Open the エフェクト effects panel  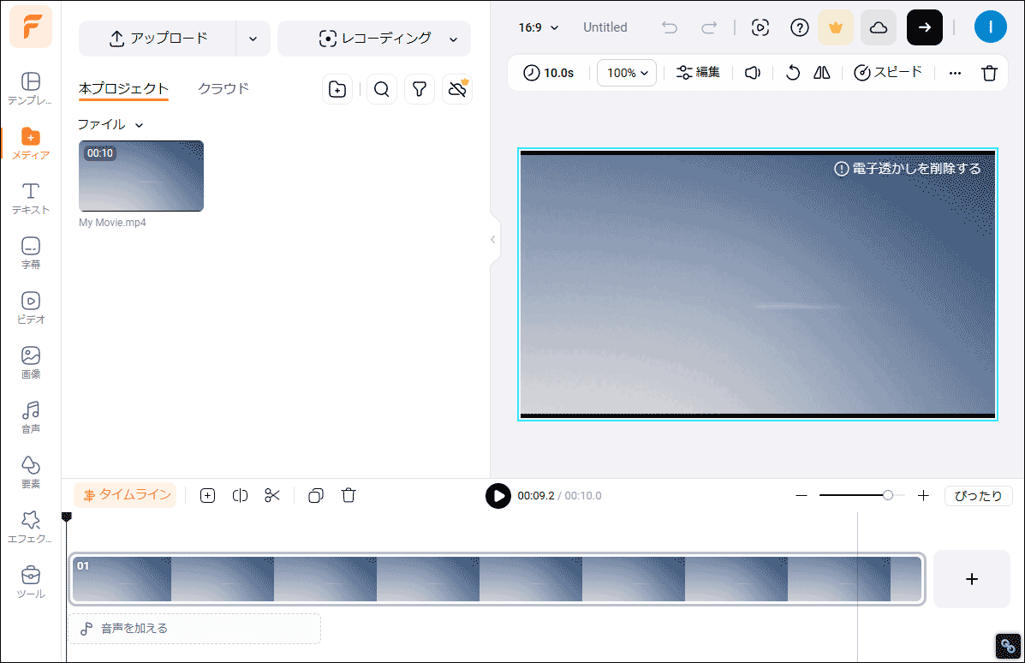[31, 528]
